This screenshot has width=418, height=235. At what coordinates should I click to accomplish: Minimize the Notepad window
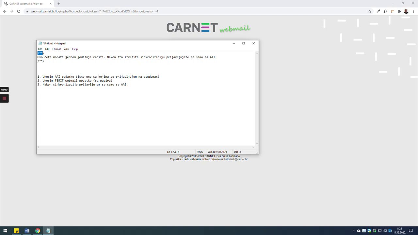(x=234, y=43)
